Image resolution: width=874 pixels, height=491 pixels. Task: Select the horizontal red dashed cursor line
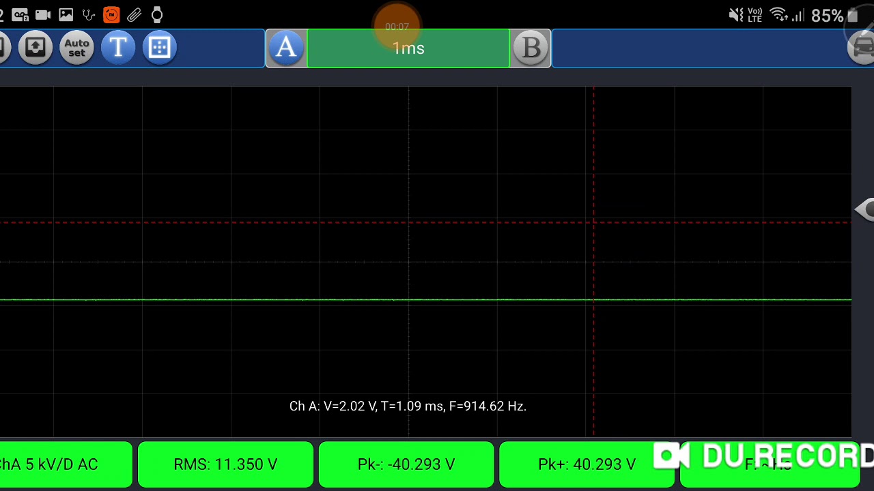click(x=425, y=222)
